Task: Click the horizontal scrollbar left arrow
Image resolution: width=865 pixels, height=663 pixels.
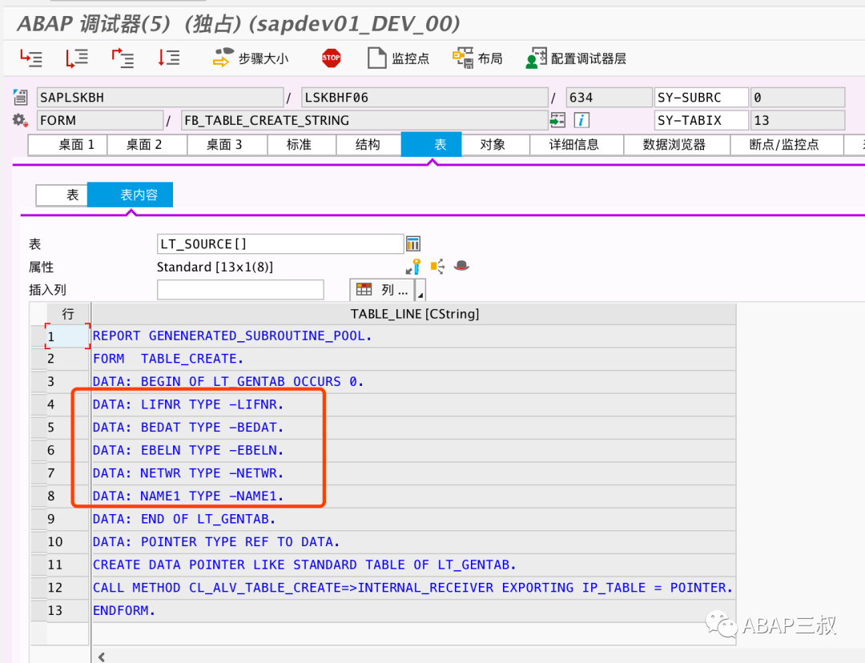Action: point(102,657)
